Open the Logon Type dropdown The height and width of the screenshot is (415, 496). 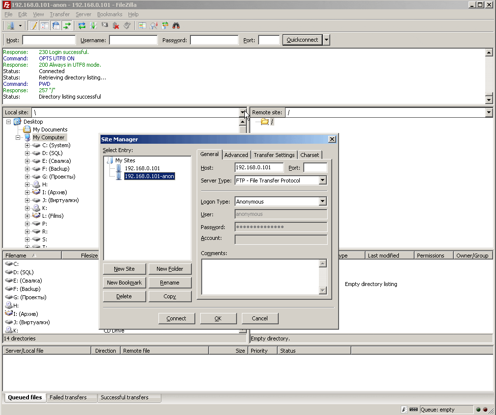pyautogui.click(x=322, y=202)
